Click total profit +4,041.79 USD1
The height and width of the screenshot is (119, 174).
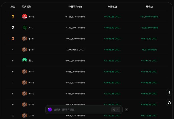149,72
